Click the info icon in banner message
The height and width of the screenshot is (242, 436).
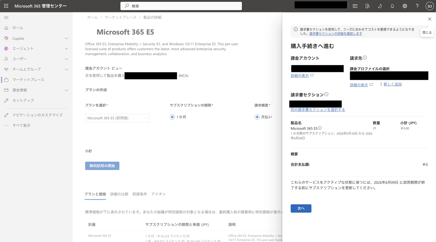coord(296,29)
